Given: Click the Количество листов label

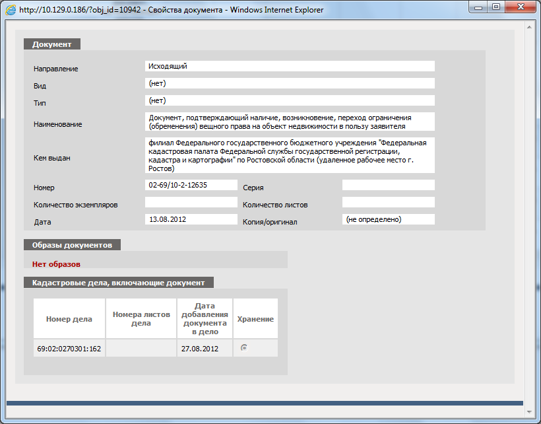Looking at the screenshot, I should point(275,205).
